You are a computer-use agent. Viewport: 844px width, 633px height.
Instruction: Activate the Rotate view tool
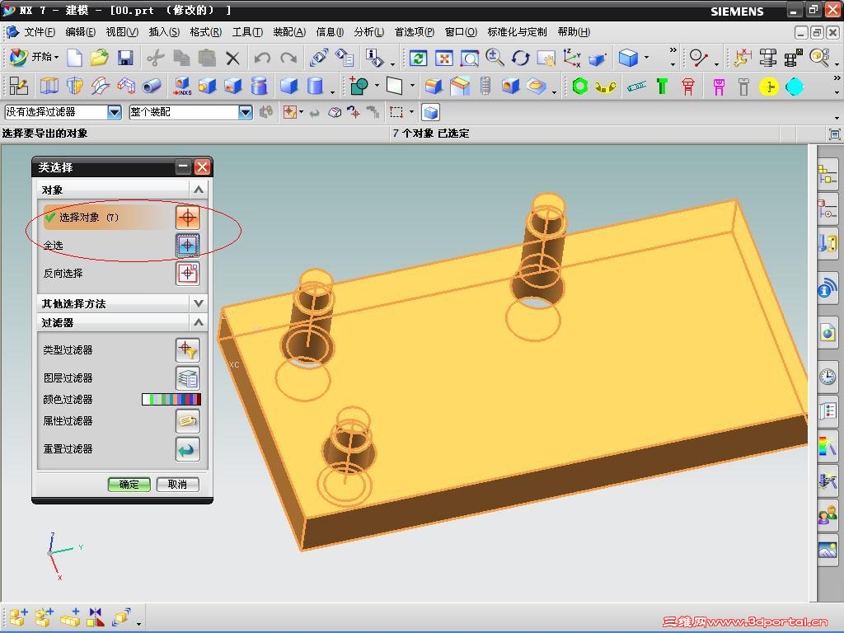(521, 58)
